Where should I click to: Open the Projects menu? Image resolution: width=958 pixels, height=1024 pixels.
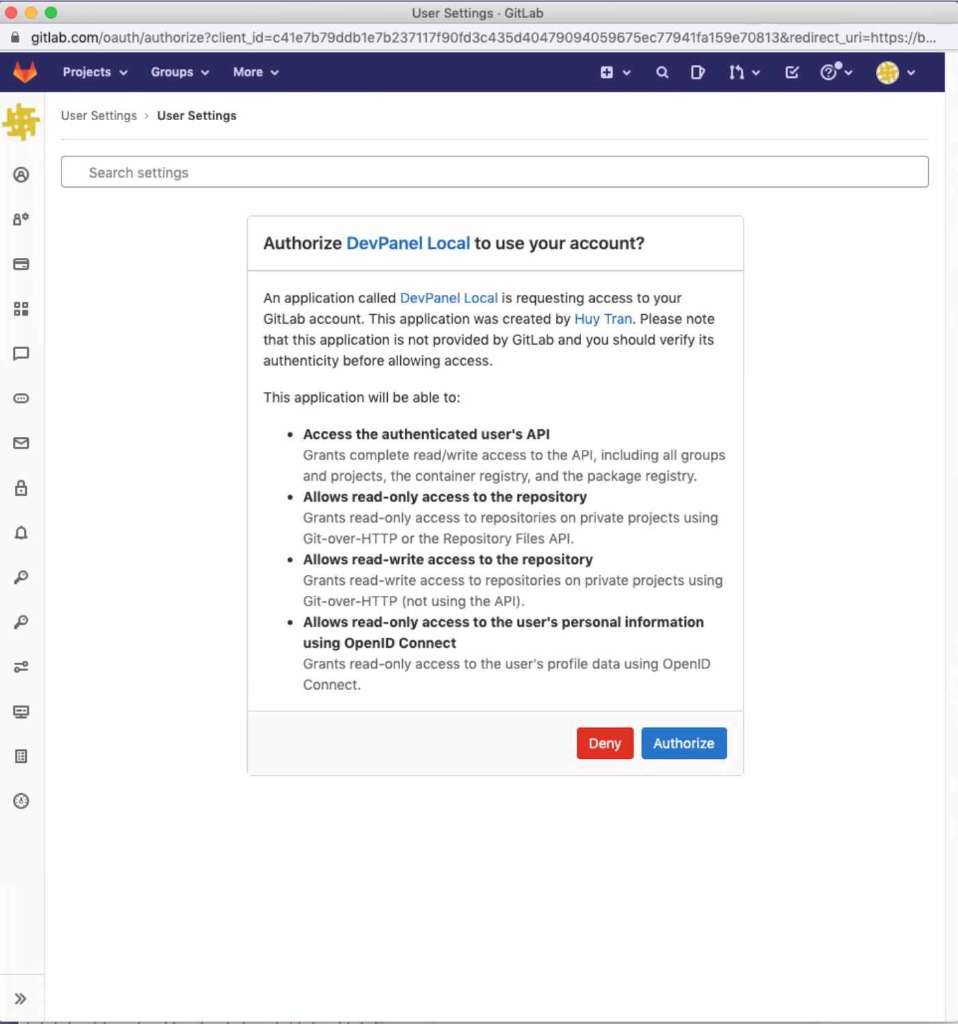94,72
